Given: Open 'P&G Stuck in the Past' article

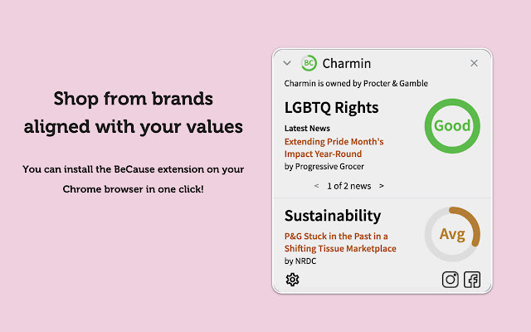Looking at the screenshot, I should 340,242.
